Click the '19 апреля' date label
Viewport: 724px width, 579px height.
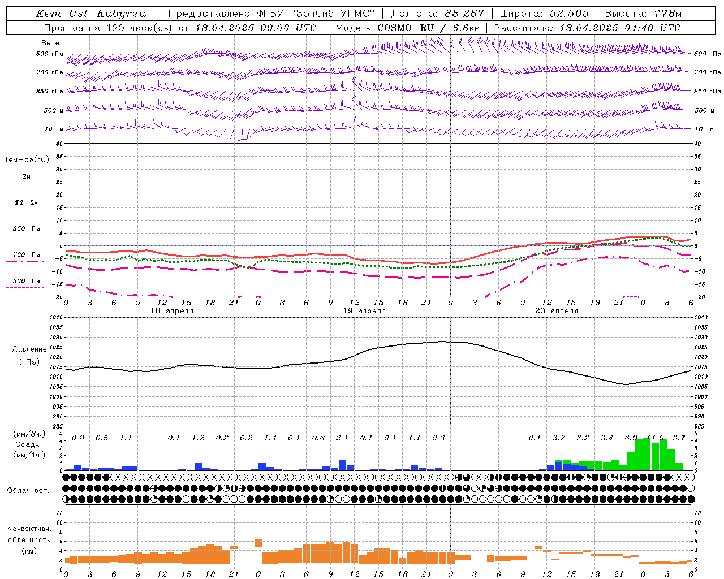click(x=364, y=311)
